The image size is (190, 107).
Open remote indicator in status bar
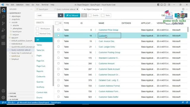pyautogui.click(x=4, y=103)
